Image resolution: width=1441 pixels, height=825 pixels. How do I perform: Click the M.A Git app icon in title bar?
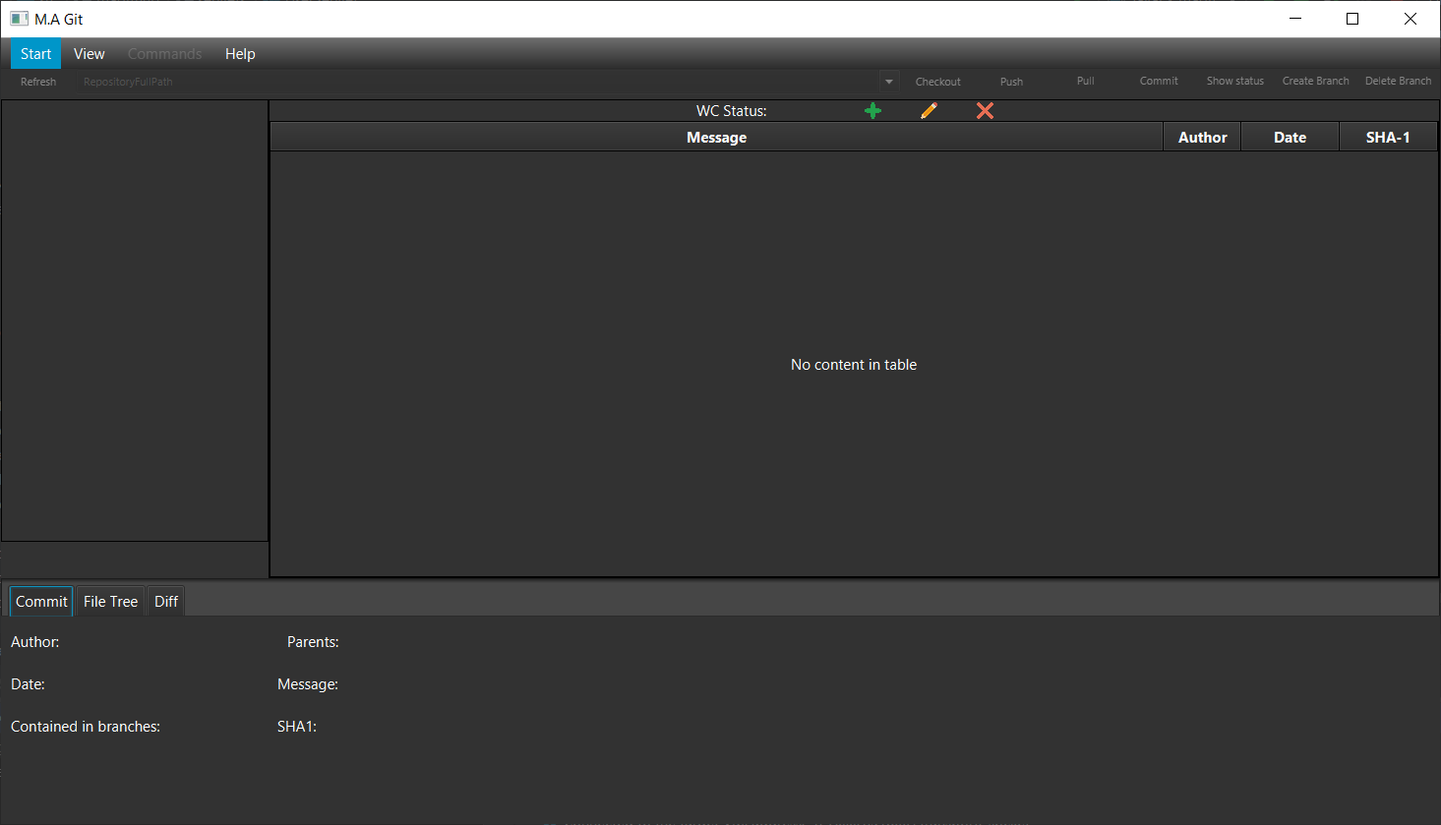(x=19, y=19)
